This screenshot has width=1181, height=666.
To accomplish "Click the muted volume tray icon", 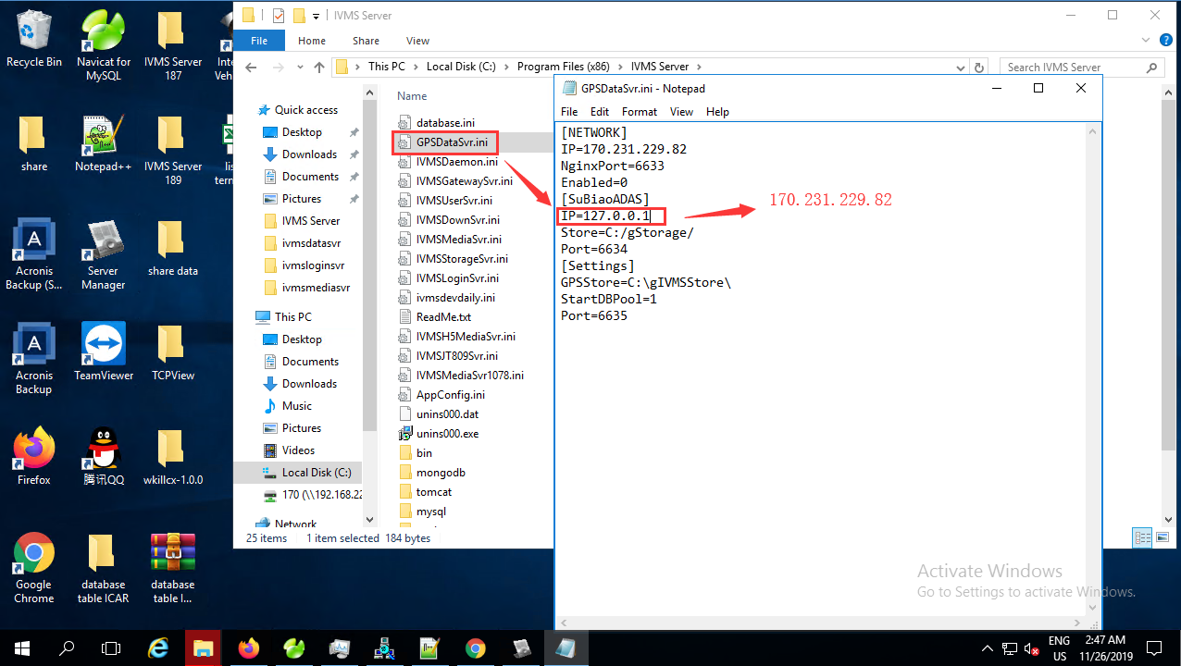I will click(1031, 648).
